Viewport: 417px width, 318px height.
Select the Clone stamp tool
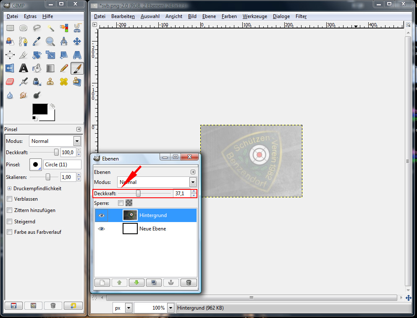point(50,82)
